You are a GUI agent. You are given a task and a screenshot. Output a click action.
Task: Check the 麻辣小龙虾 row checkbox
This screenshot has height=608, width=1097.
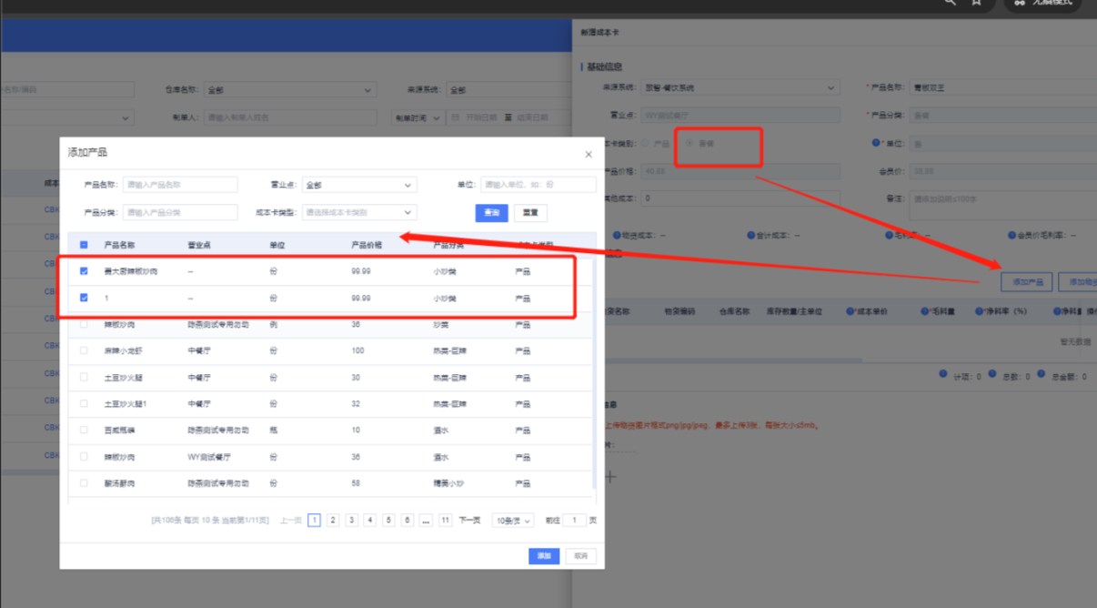(x=84, y=350)
